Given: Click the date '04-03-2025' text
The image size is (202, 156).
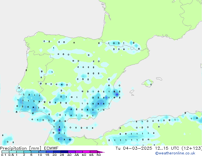Looking at the screenshot, I should click(x=137, y=148).
